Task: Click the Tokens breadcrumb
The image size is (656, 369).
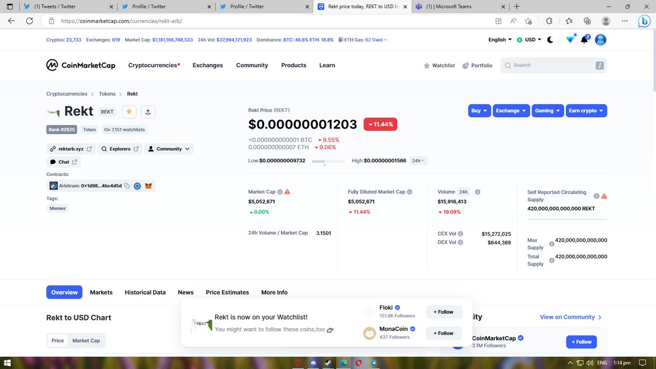Action: (107, 94)
